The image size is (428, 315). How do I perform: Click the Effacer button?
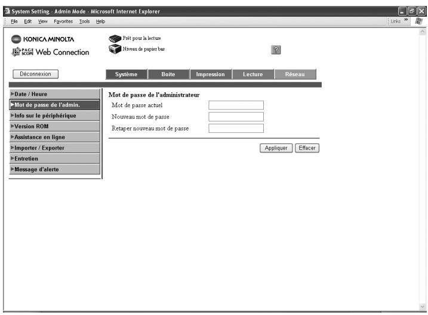tap(307, 148)
